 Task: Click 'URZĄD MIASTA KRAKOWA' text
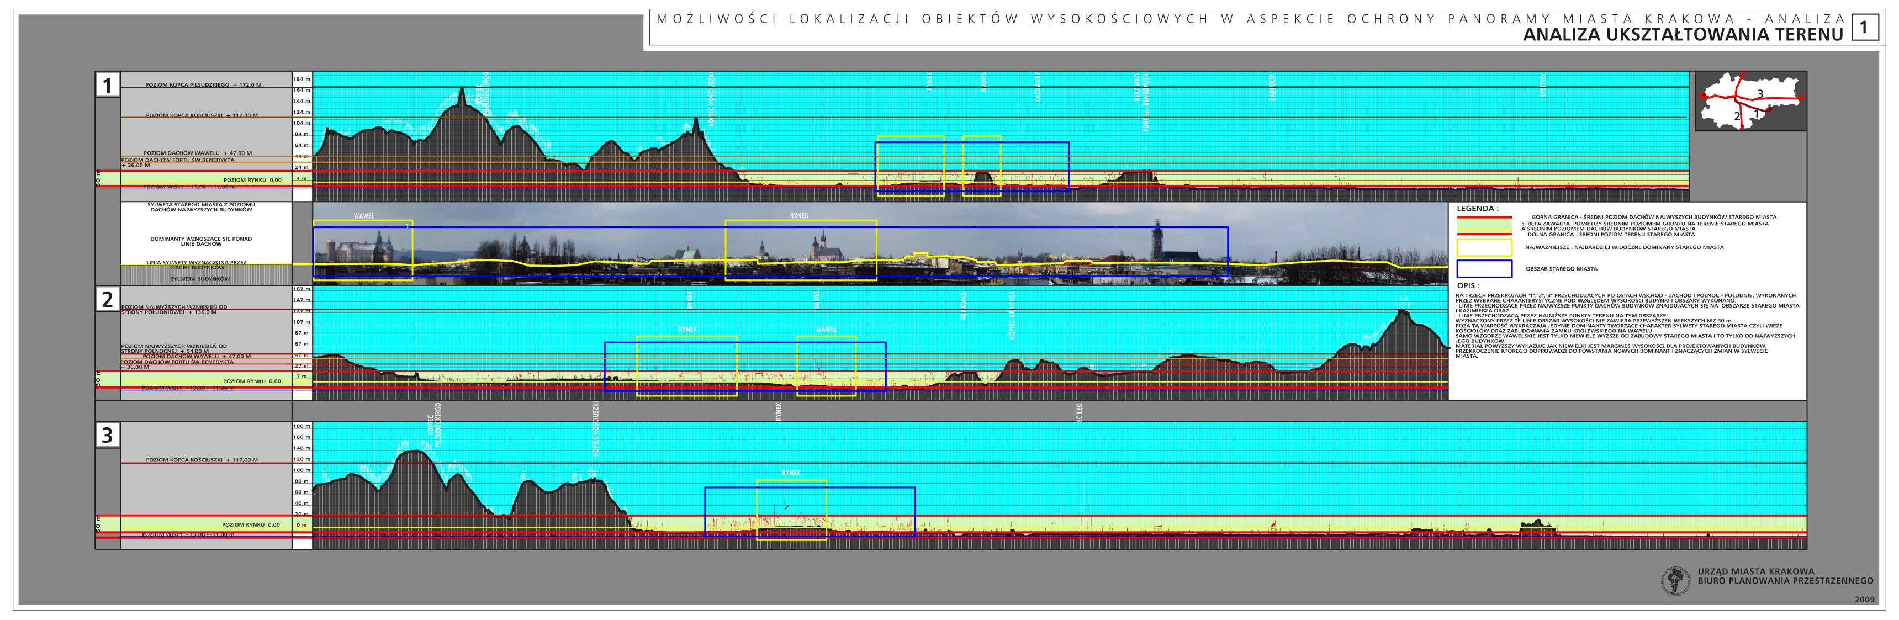pyautogui.click(x=1756, y=571)
